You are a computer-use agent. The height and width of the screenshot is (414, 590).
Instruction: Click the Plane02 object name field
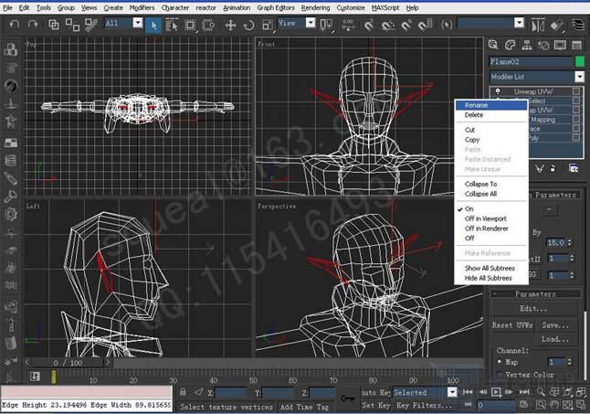[531, 62]
